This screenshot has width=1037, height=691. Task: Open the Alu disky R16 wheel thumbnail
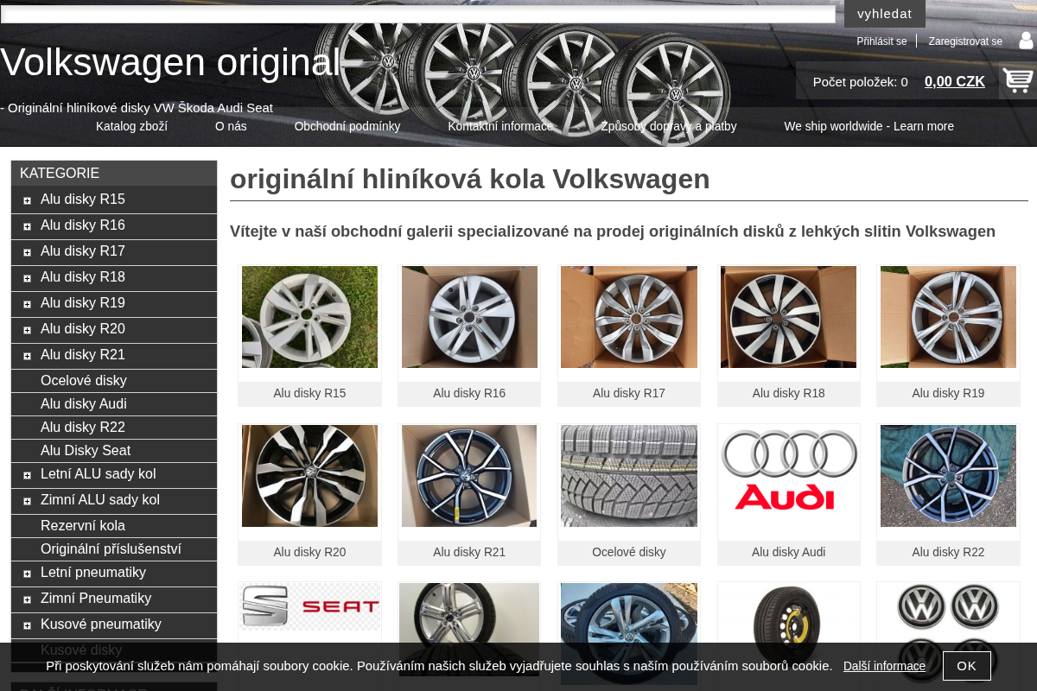point(469,317)
